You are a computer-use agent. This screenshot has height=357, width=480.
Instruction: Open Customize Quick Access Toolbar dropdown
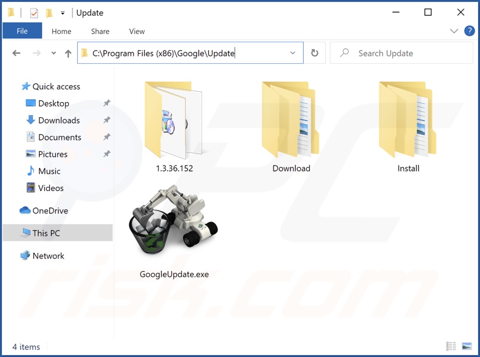(63, 13)
